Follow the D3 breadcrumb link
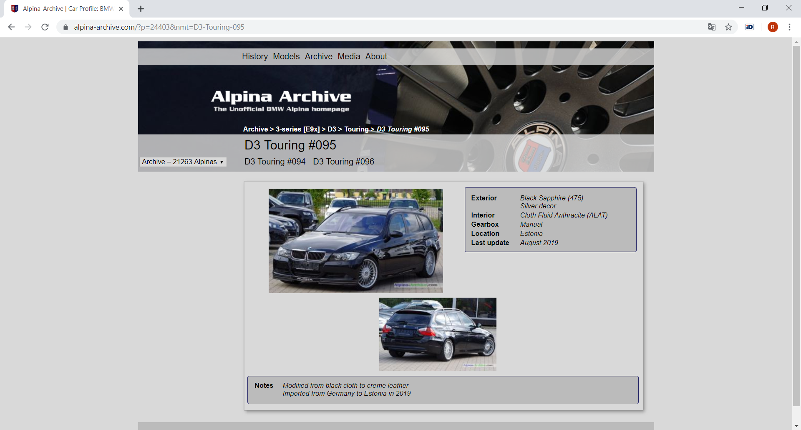 (332, 129)
